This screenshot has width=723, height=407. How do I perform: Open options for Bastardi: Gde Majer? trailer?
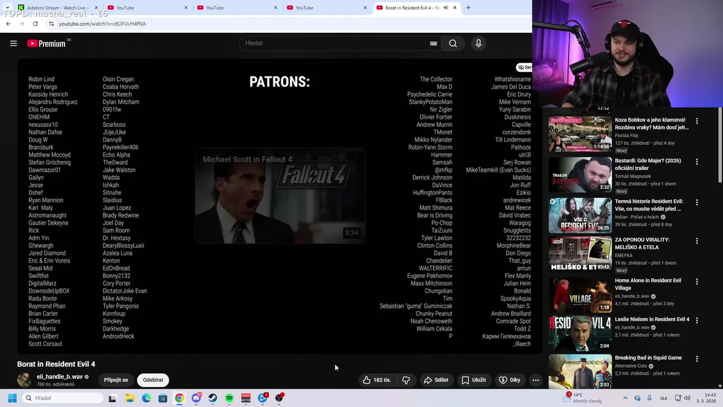click(x=697, y=162)
